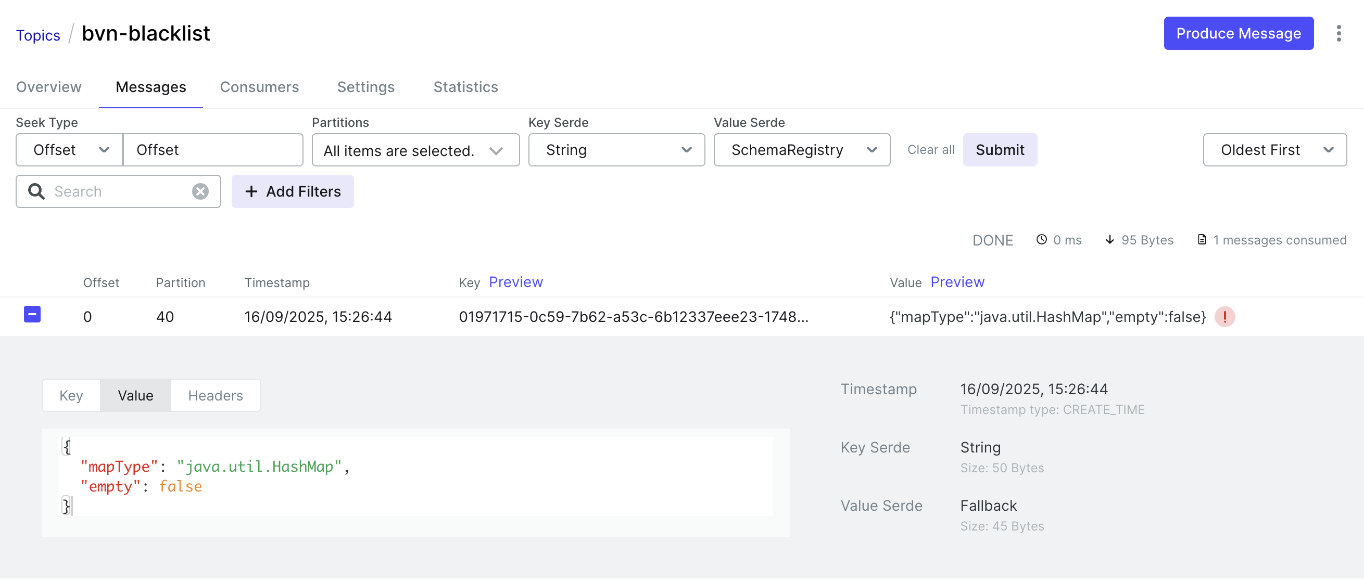Open the Key Serde String dropdown
The width and height of the screenshot is (1364, 582).
click(x=616, y=150)
